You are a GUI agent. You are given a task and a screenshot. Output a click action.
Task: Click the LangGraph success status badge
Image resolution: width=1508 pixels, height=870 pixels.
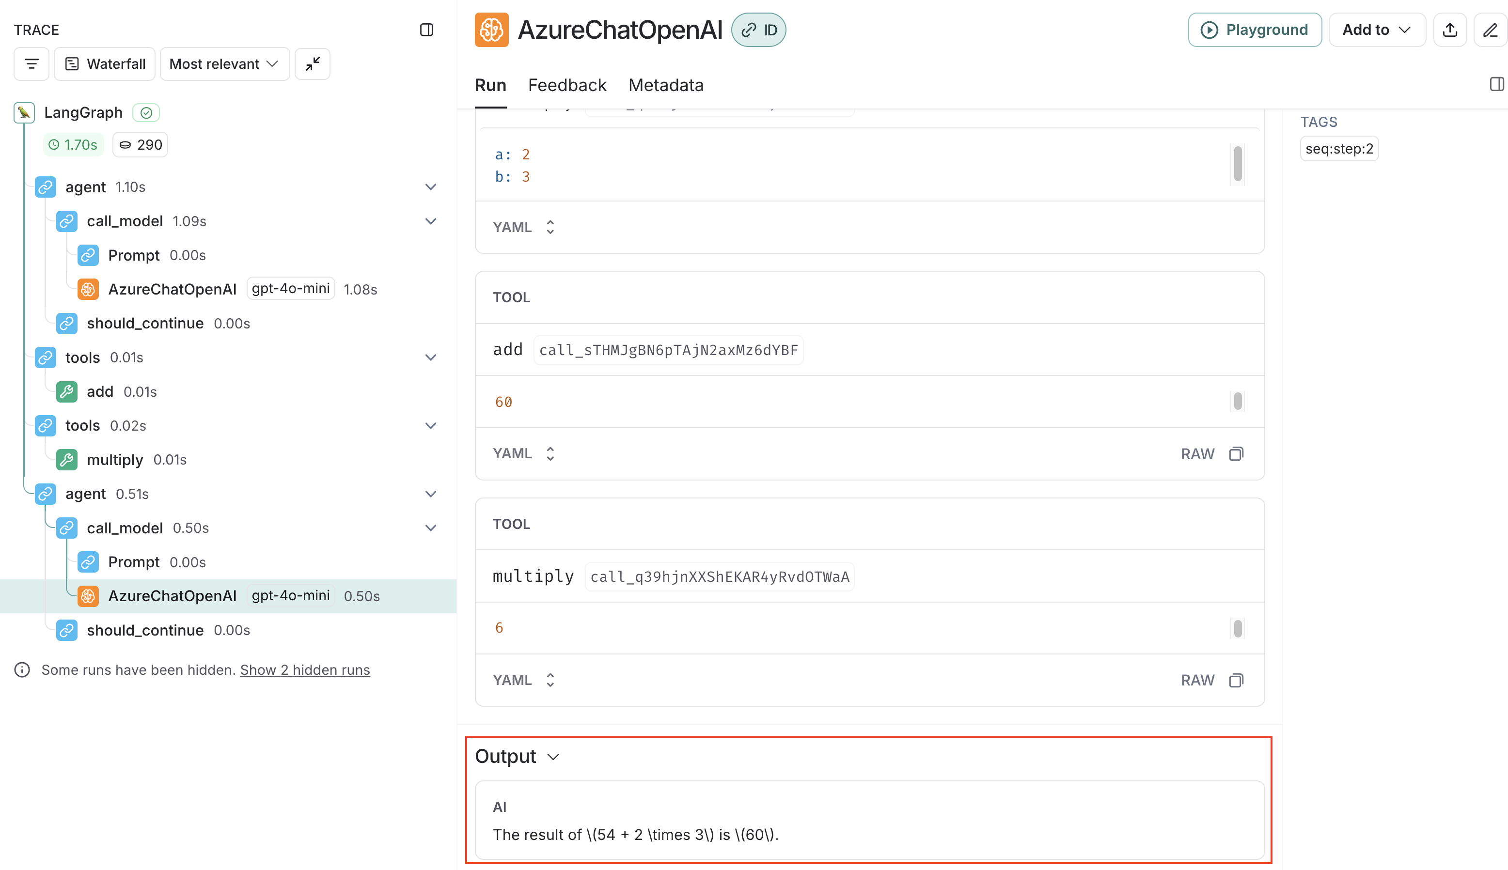(145, 112)
